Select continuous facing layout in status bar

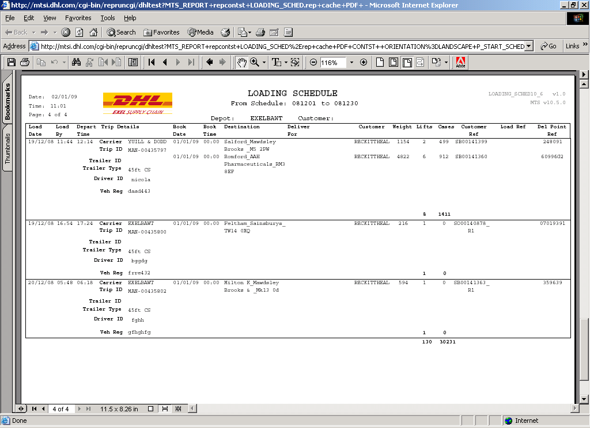coord(179,409)
